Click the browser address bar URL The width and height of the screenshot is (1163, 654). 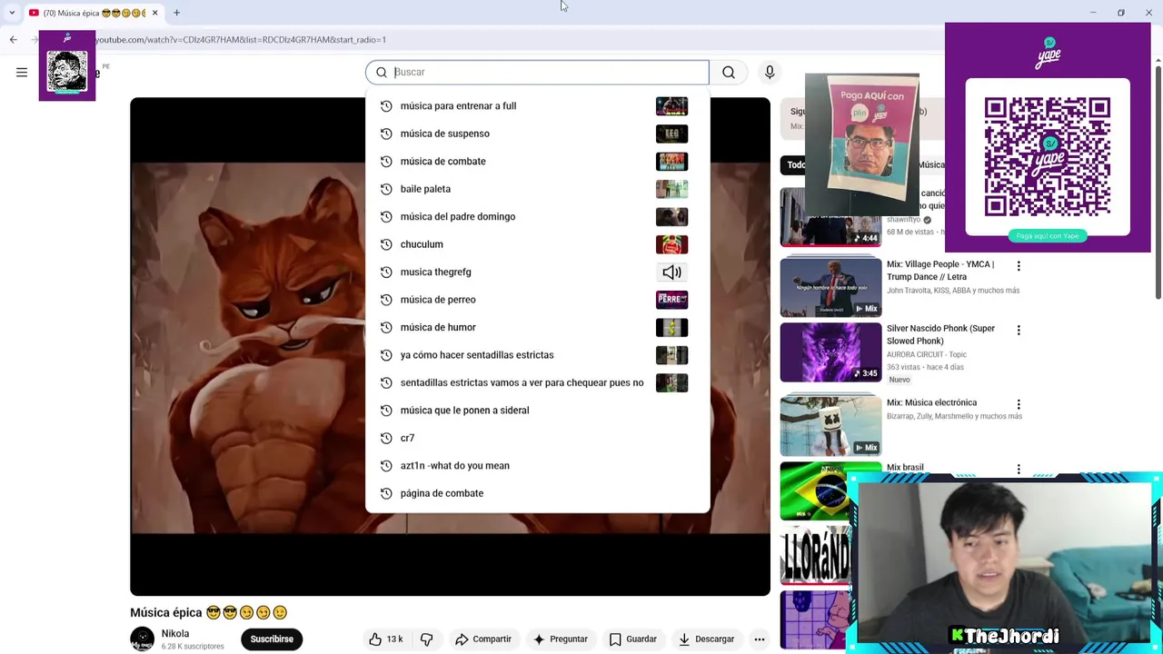coord(240,40)
